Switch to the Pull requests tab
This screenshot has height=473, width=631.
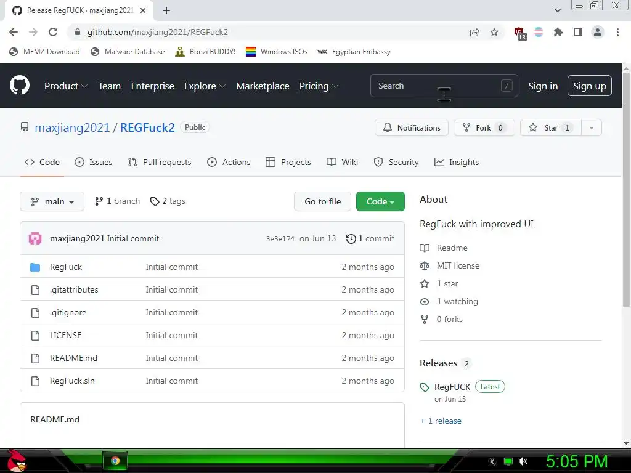click(x=160, y=162)
